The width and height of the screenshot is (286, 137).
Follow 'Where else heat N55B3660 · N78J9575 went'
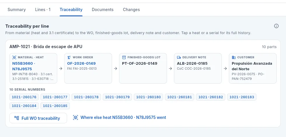[119, 117]
